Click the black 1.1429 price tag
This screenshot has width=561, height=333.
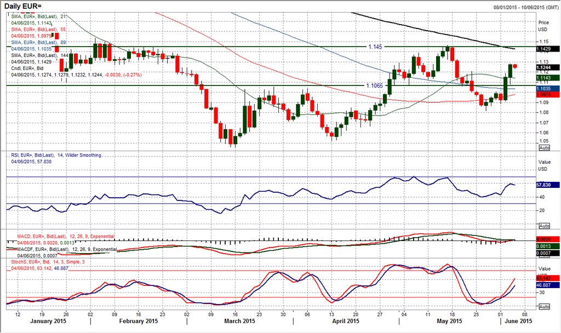tap(548, 49)
